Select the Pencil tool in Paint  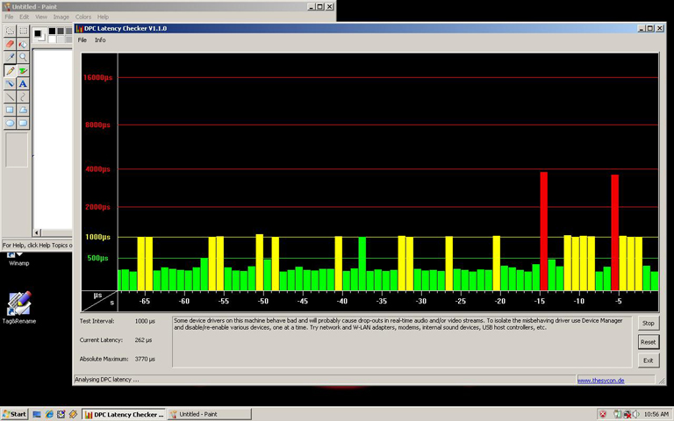[10, 70]
